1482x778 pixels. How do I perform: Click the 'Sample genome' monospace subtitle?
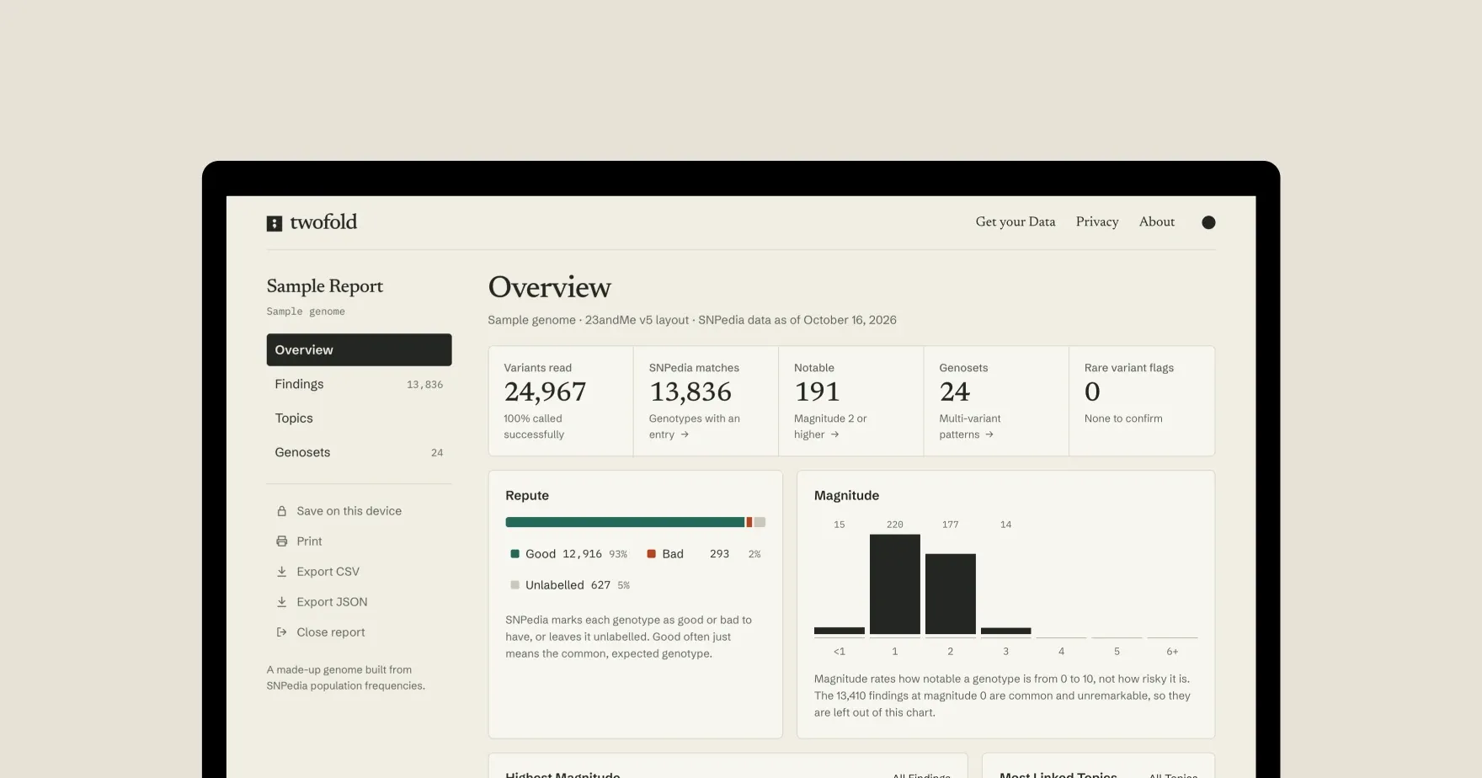[306, 312]
